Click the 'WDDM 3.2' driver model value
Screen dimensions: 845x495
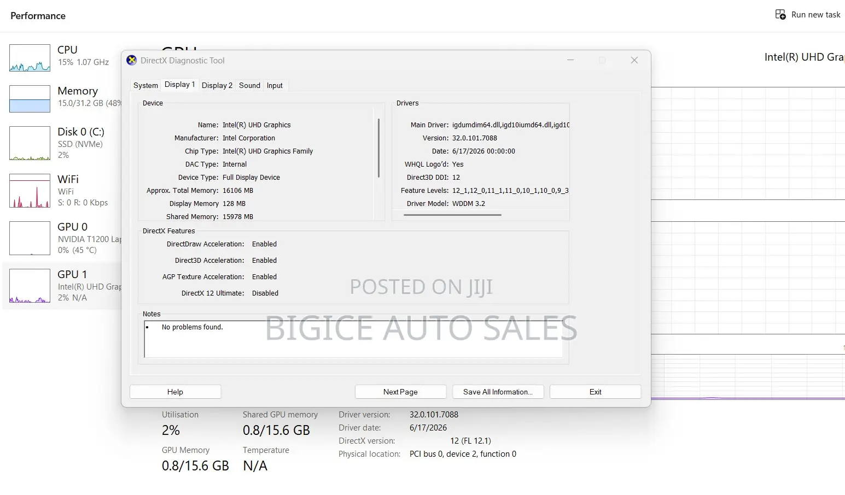point(469,203)
